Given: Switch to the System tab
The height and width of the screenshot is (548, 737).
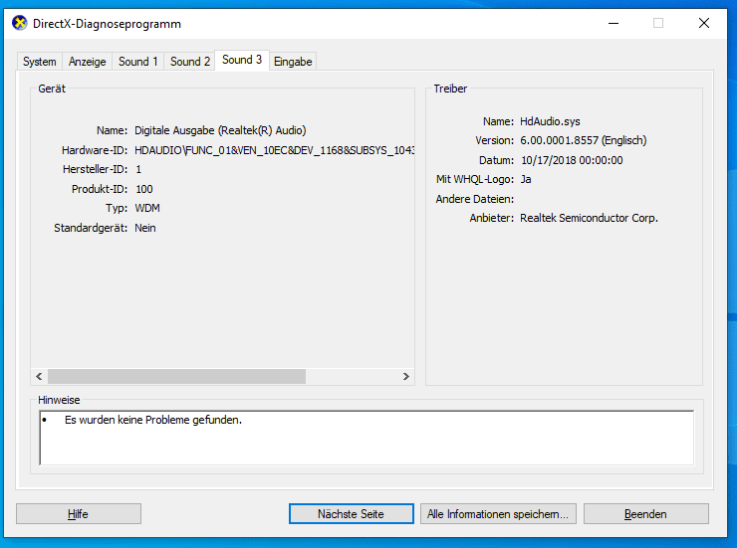Looking at the screenshot, I should point(40,62).
